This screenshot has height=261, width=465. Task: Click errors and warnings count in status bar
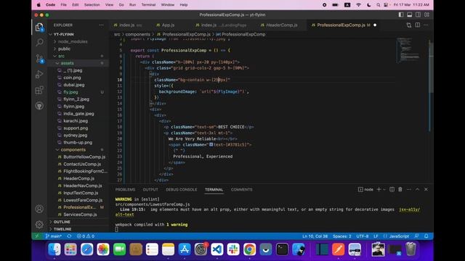pos(86,236)
